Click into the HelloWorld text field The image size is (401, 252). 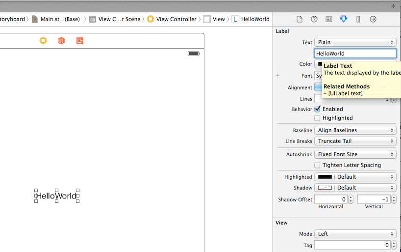(x=355, y=54)
